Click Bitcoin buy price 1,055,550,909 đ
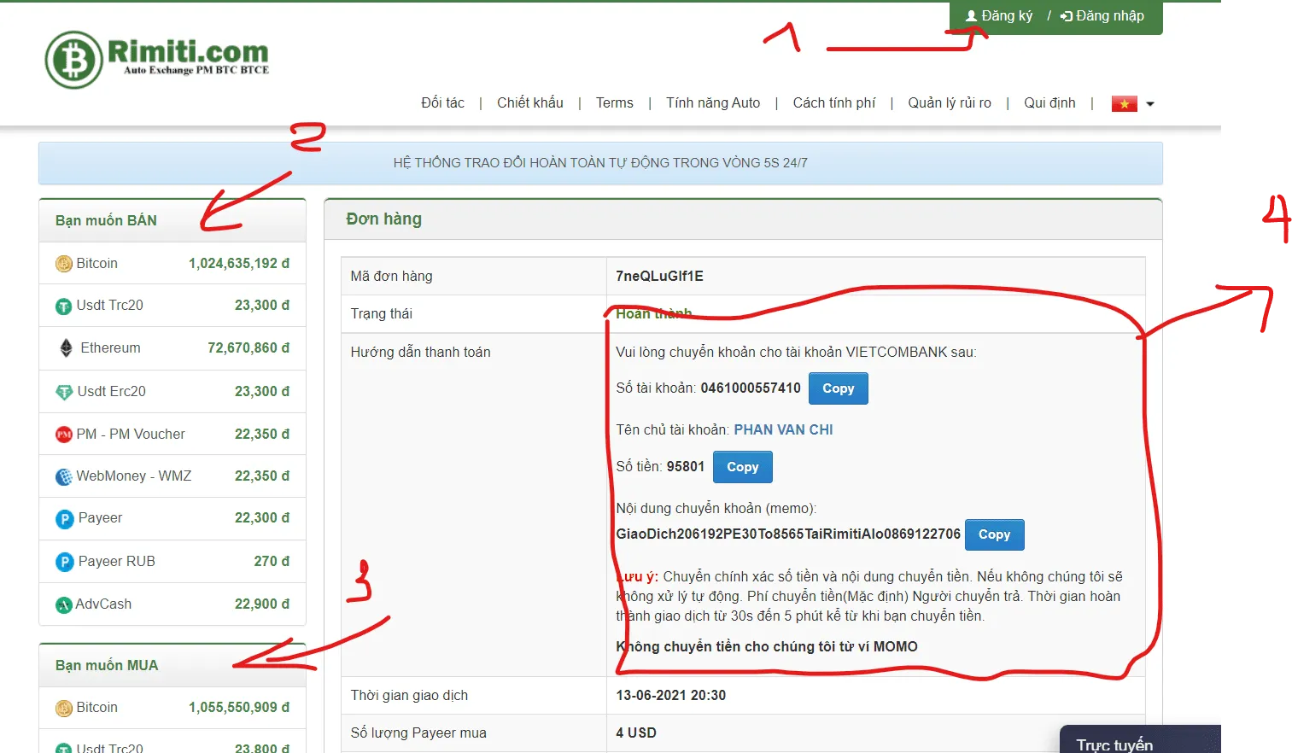 coord(239,708)
